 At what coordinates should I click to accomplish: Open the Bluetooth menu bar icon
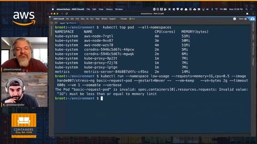click(212, 9)
